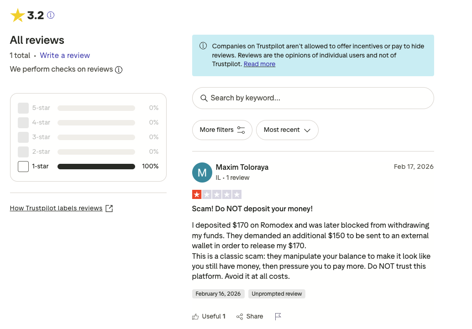Check the 1-star filter checkbox
Viewport: 472px width, 329px height.
(23, 167)
